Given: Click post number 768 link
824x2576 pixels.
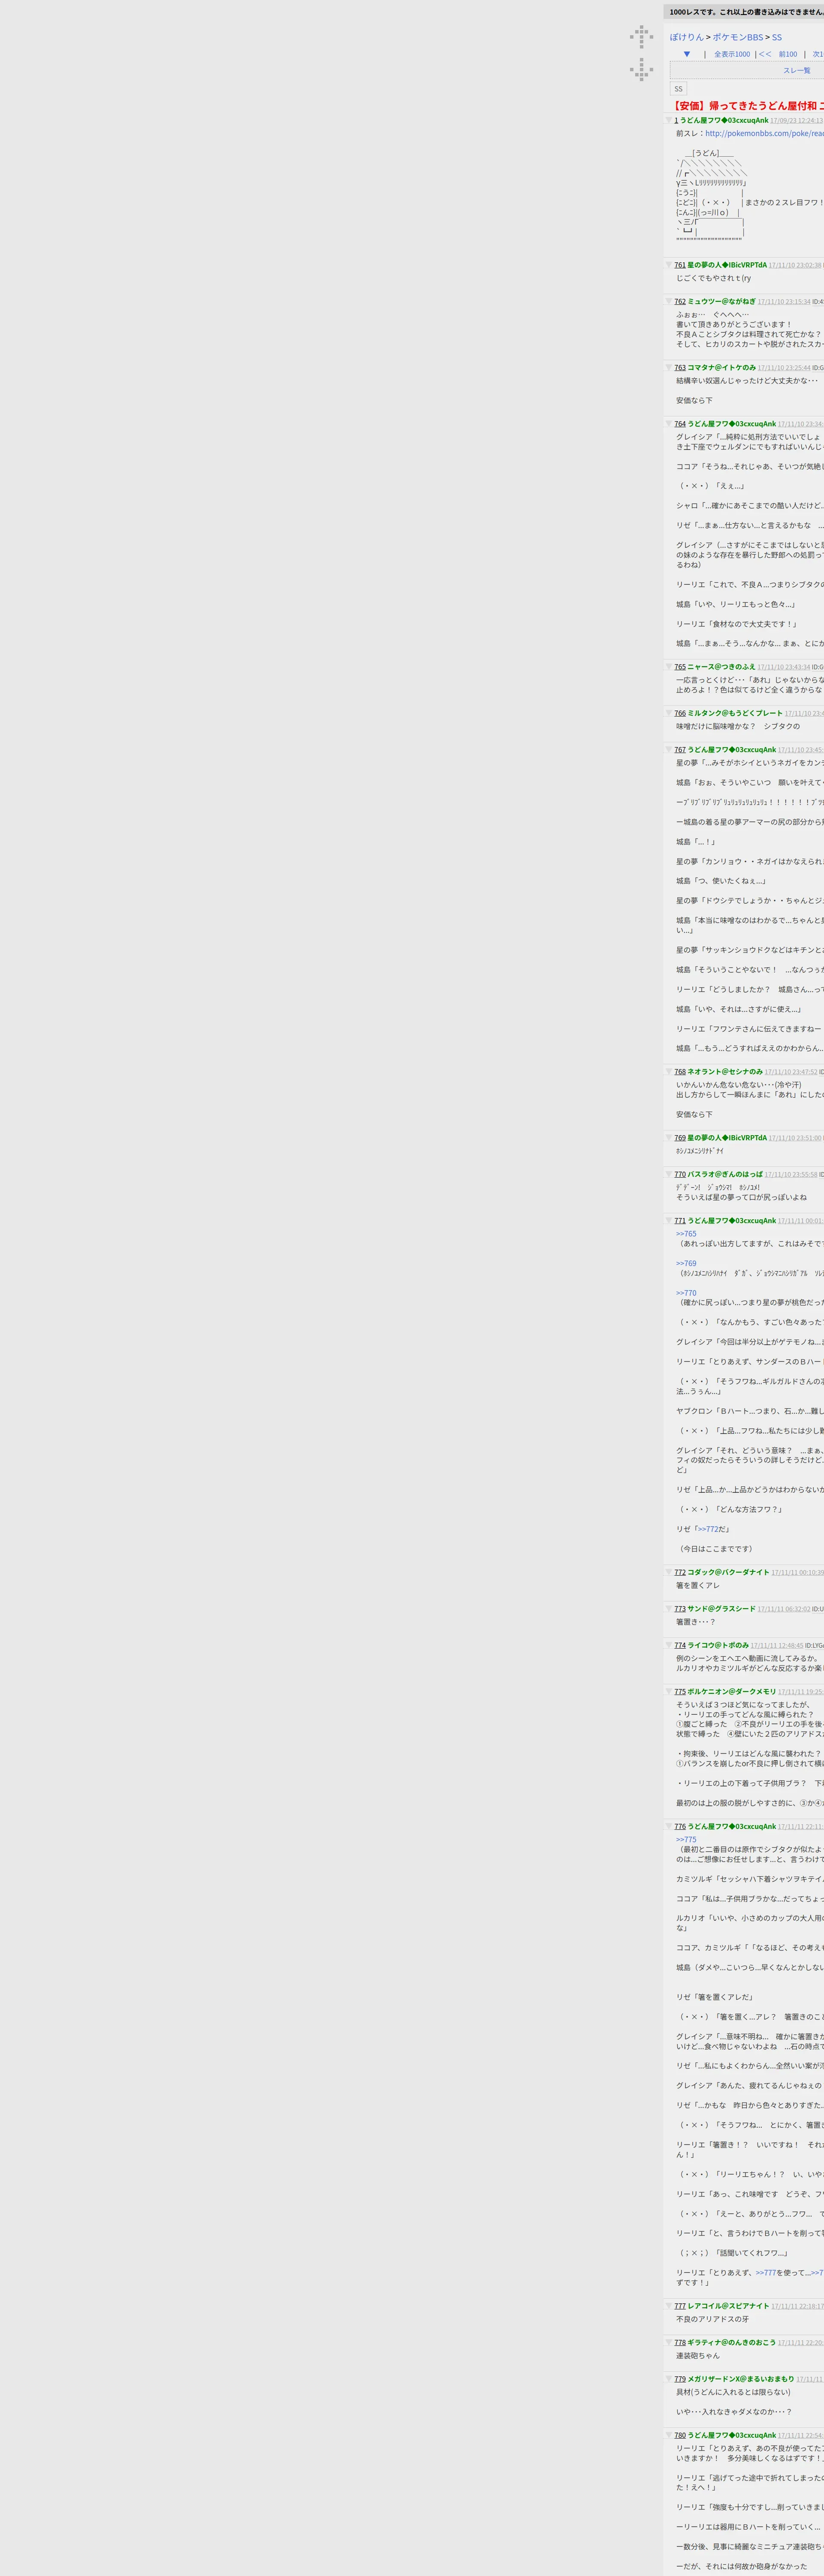Looking at the screenshot, I should coord(680,1071).
